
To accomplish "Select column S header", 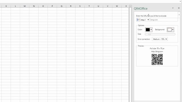I will pos(80,6).
